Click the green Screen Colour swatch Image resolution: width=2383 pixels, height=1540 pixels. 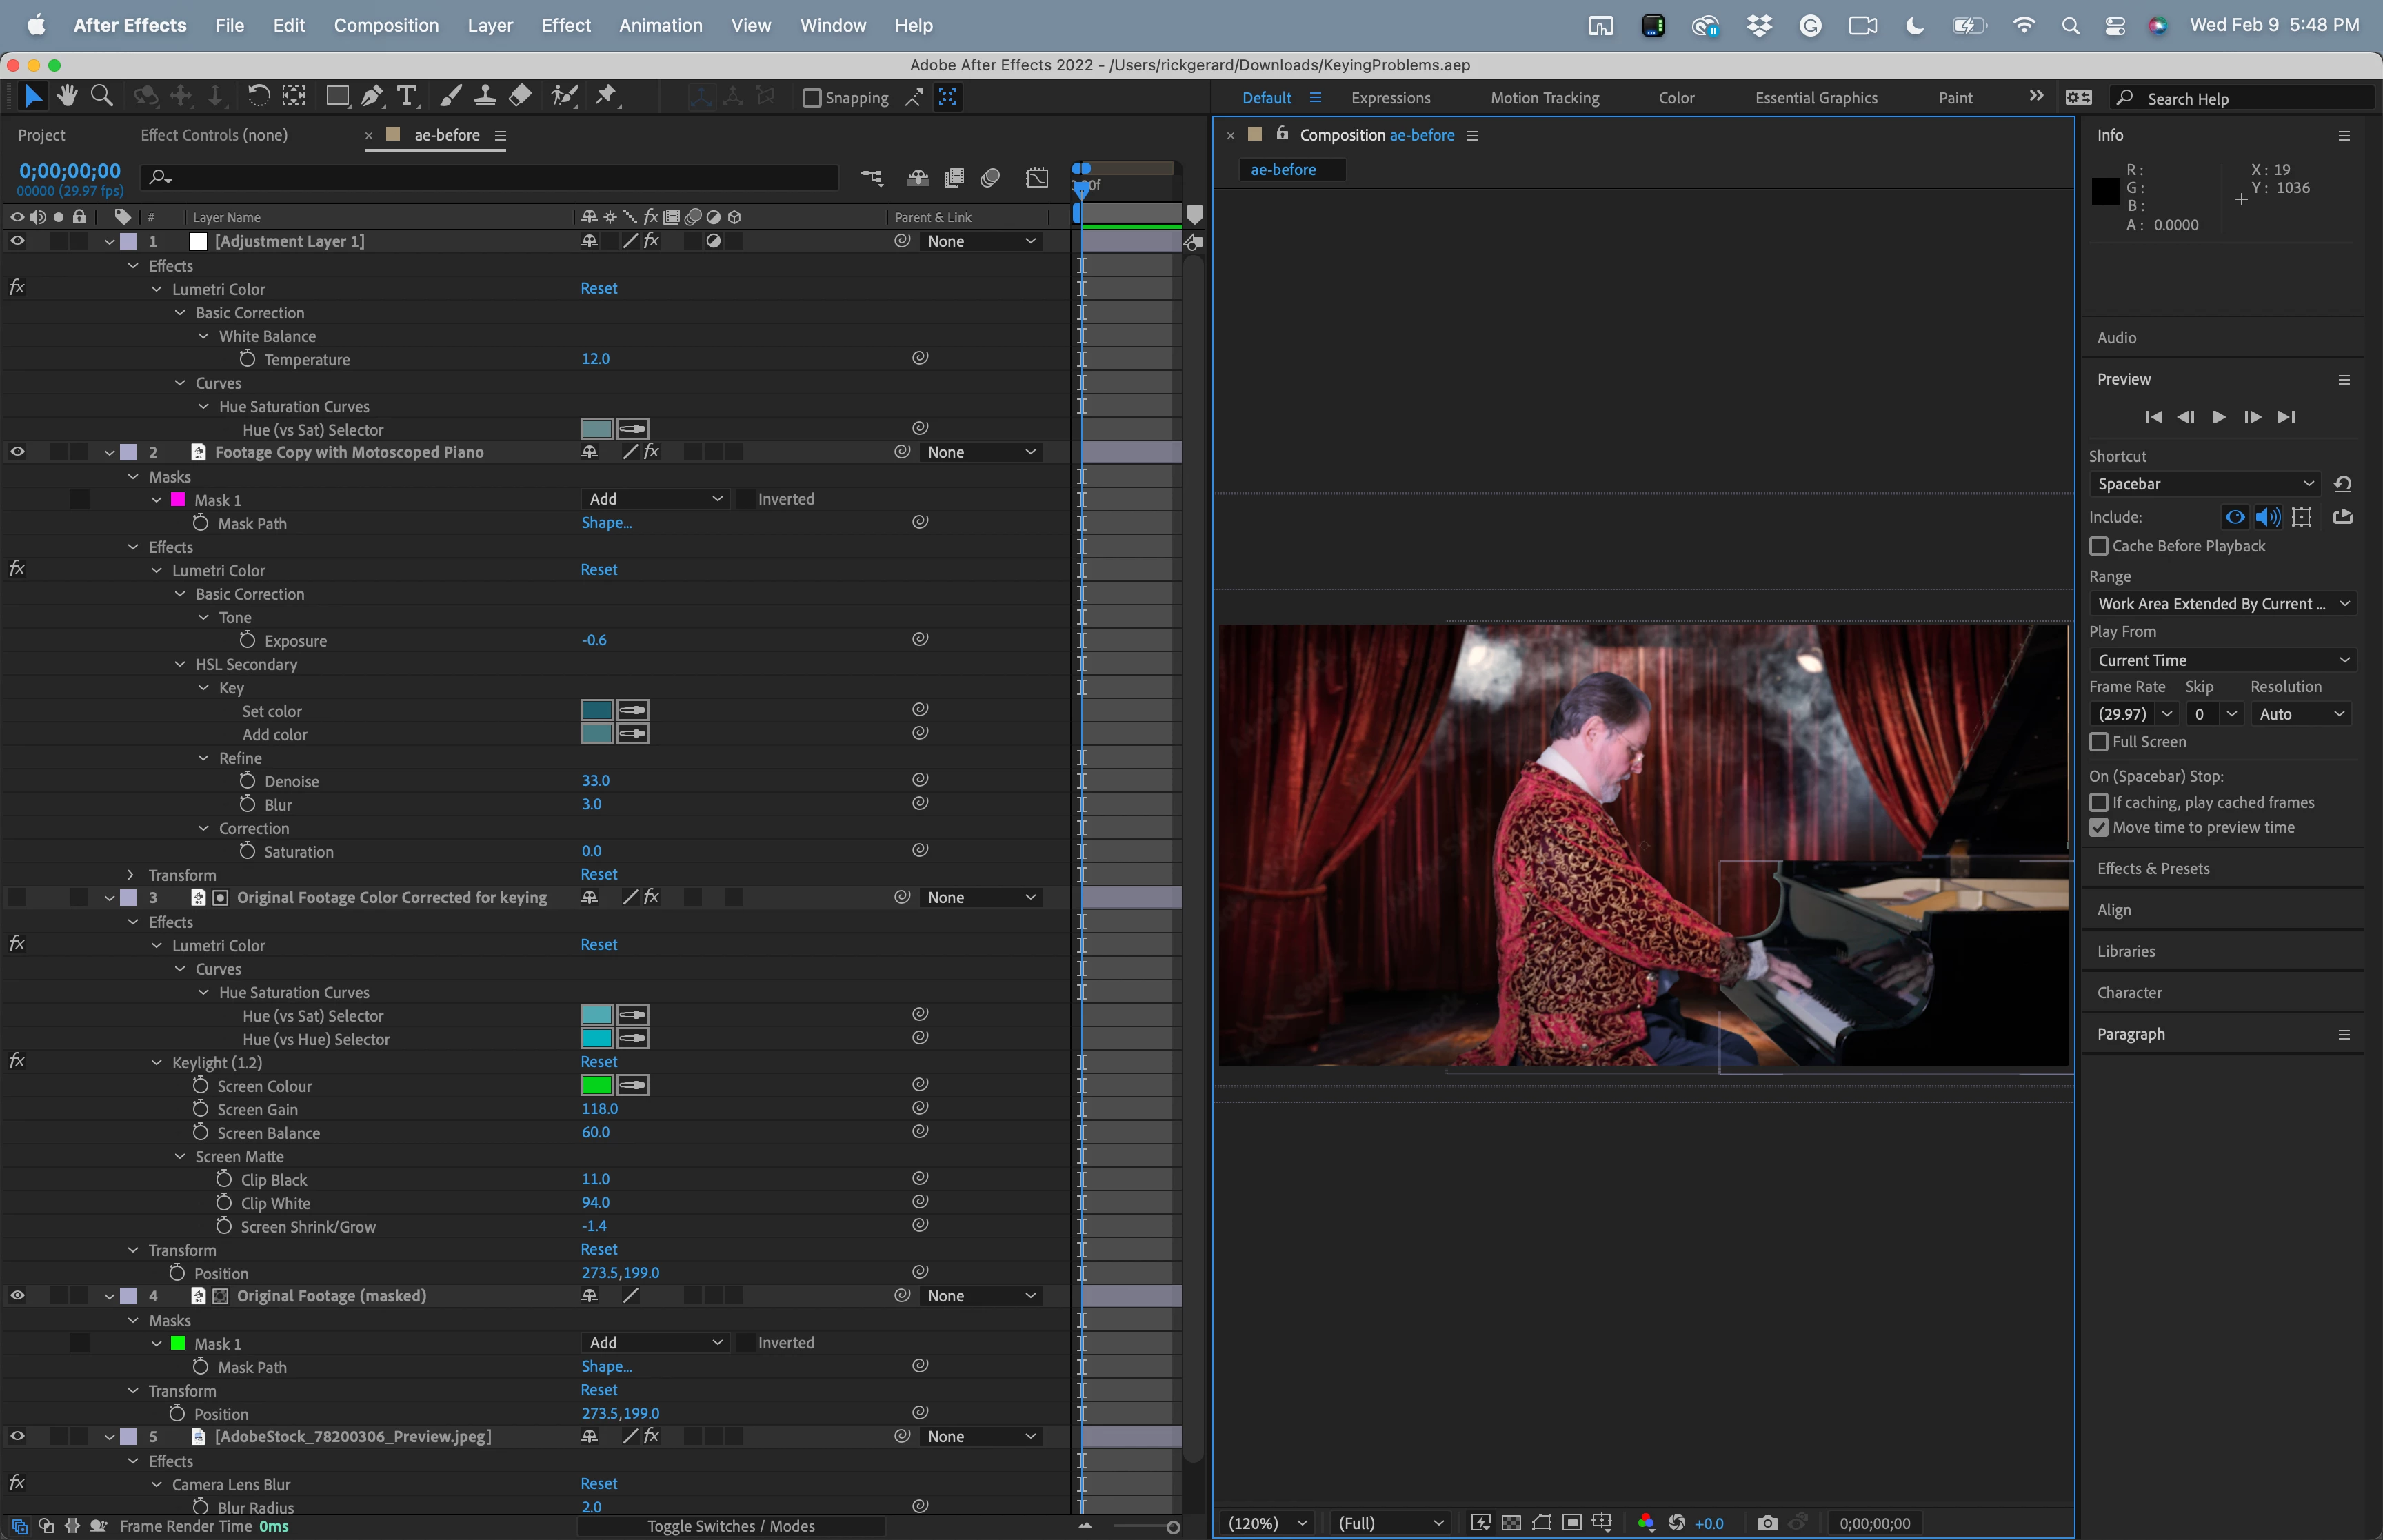click(x=597, y=1085)
